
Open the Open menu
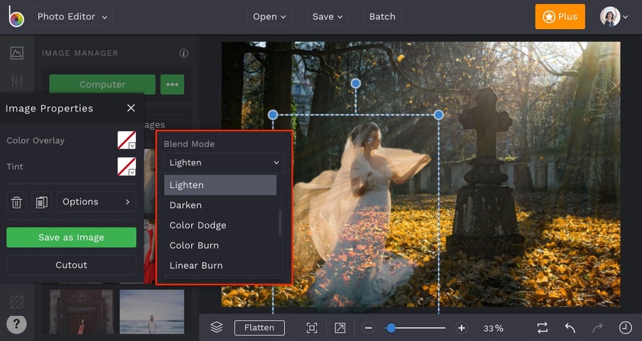(x=269, y=17)
